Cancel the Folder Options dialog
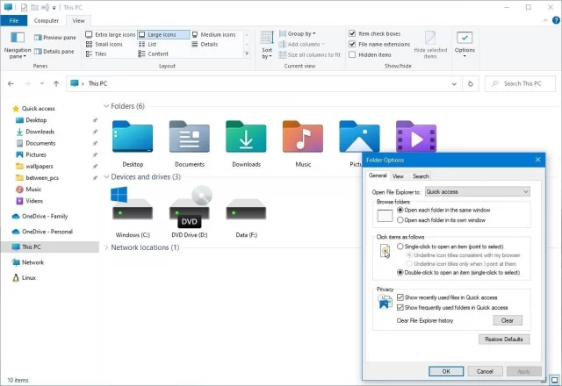This screenshot has width=562, height=386. pyautogui.click(x=485, y=371)
